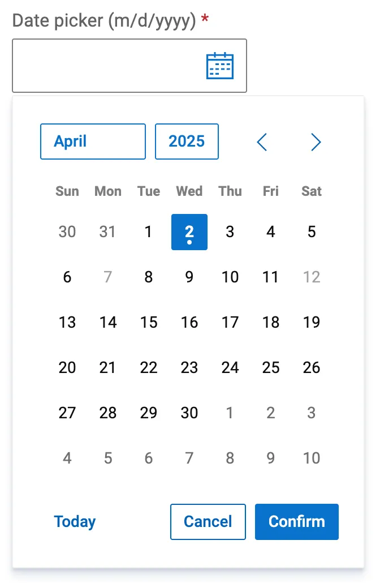Pick April 13 in the Sunday column
380x583 pixels.
click(x=67, y=323)
